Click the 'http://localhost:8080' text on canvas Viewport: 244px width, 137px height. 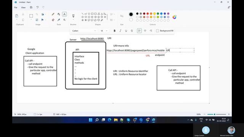92,38
